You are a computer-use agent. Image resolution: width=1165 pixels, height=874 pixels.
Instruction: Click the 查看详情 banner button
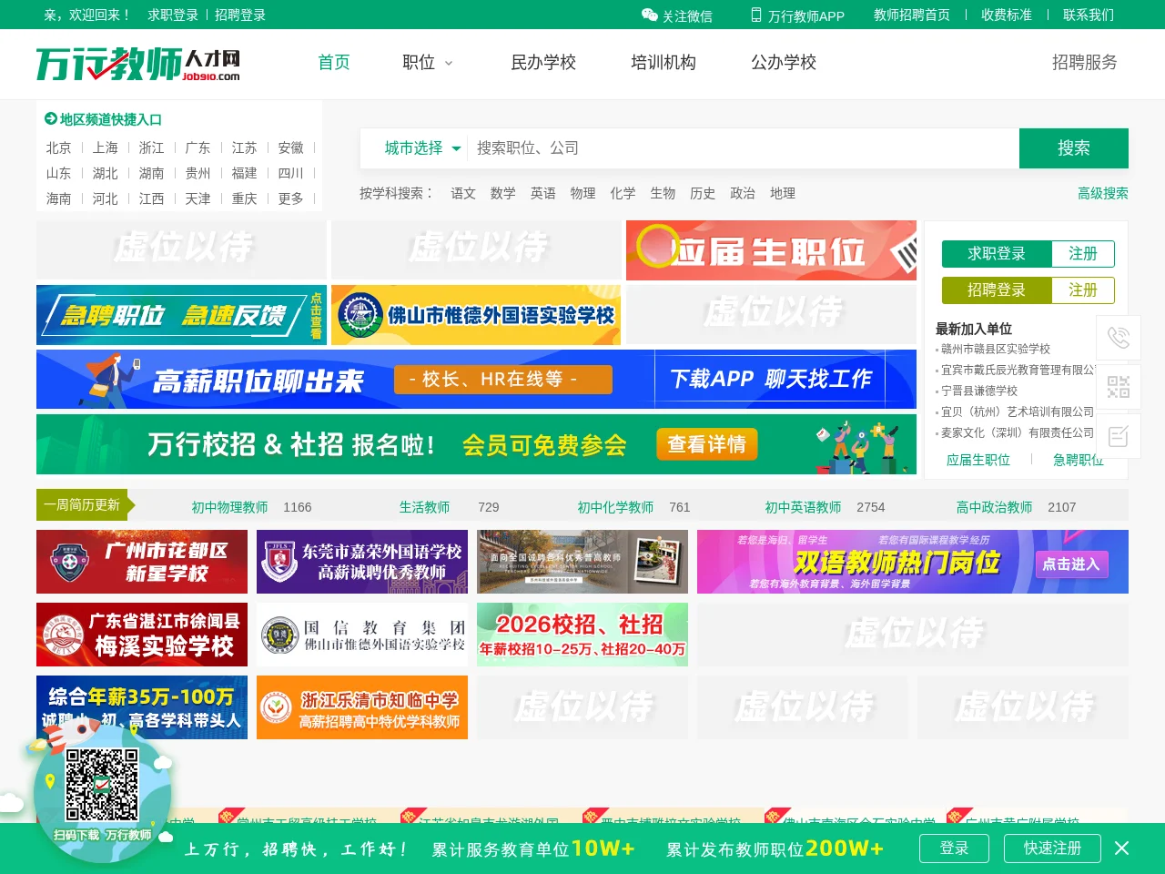click(707, 444)
